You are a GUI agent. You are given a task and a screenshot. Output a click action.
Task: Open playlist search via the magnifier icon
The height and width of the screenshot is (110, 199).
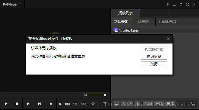[193, 104]
